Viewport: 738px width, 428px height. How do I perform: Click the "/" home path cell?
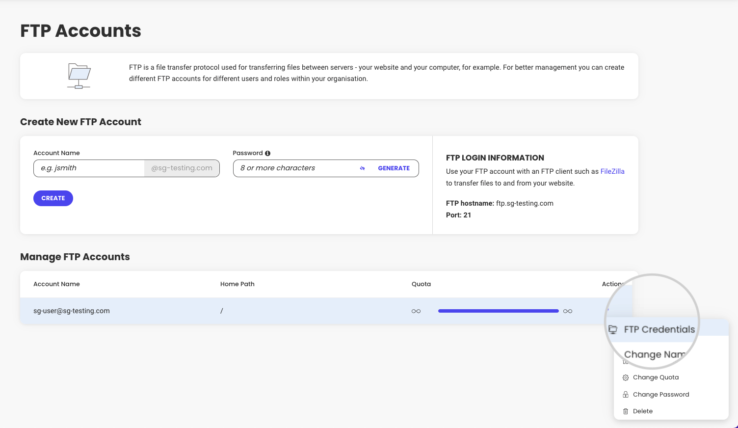pyautogui.click(x=222, y=311)
